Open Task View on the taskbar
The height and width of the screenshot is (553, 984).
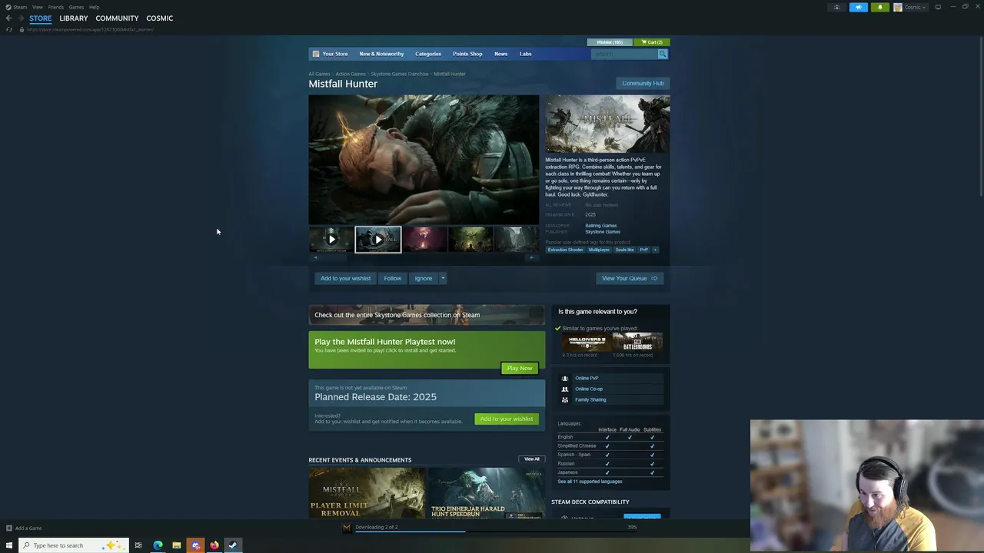pos(138,545)
